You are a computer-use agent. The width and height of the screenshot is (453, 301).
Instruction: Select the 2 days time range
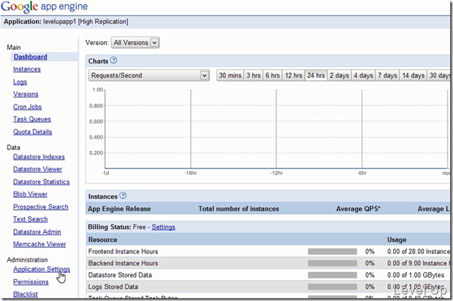(x=340, y=76)
